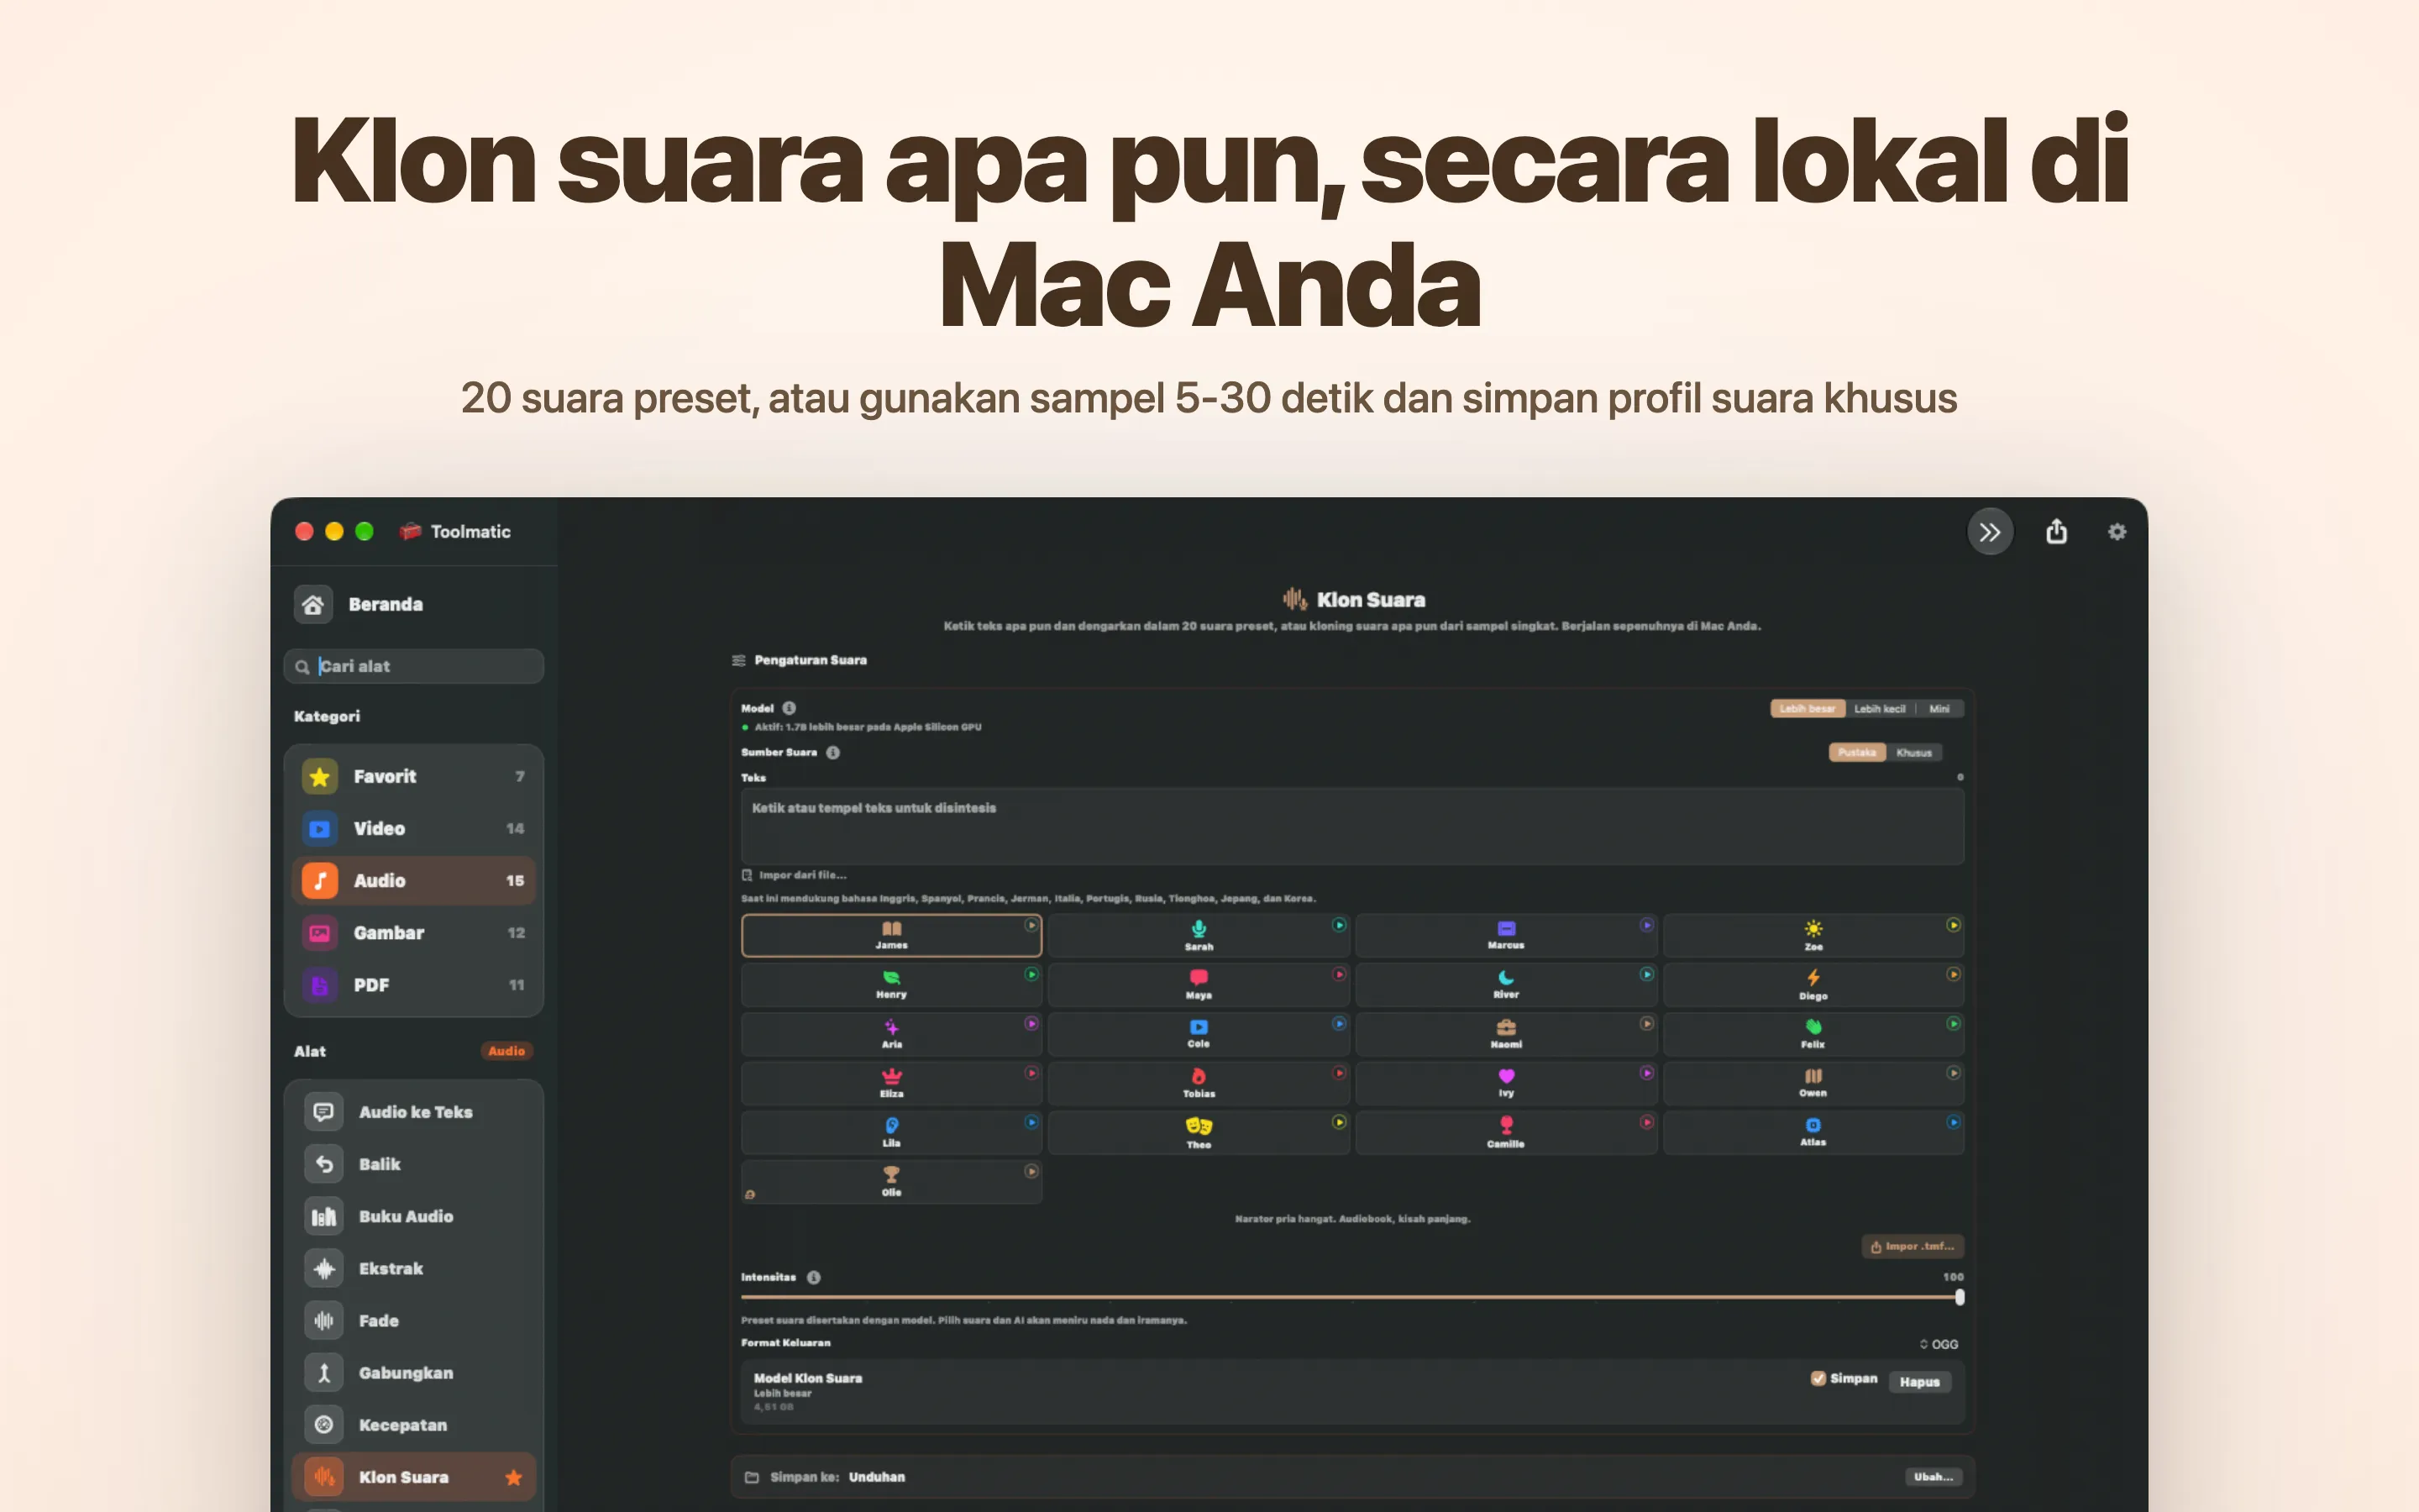
Task: Open the Buku Audio tool
Action: click(414, 1216)
